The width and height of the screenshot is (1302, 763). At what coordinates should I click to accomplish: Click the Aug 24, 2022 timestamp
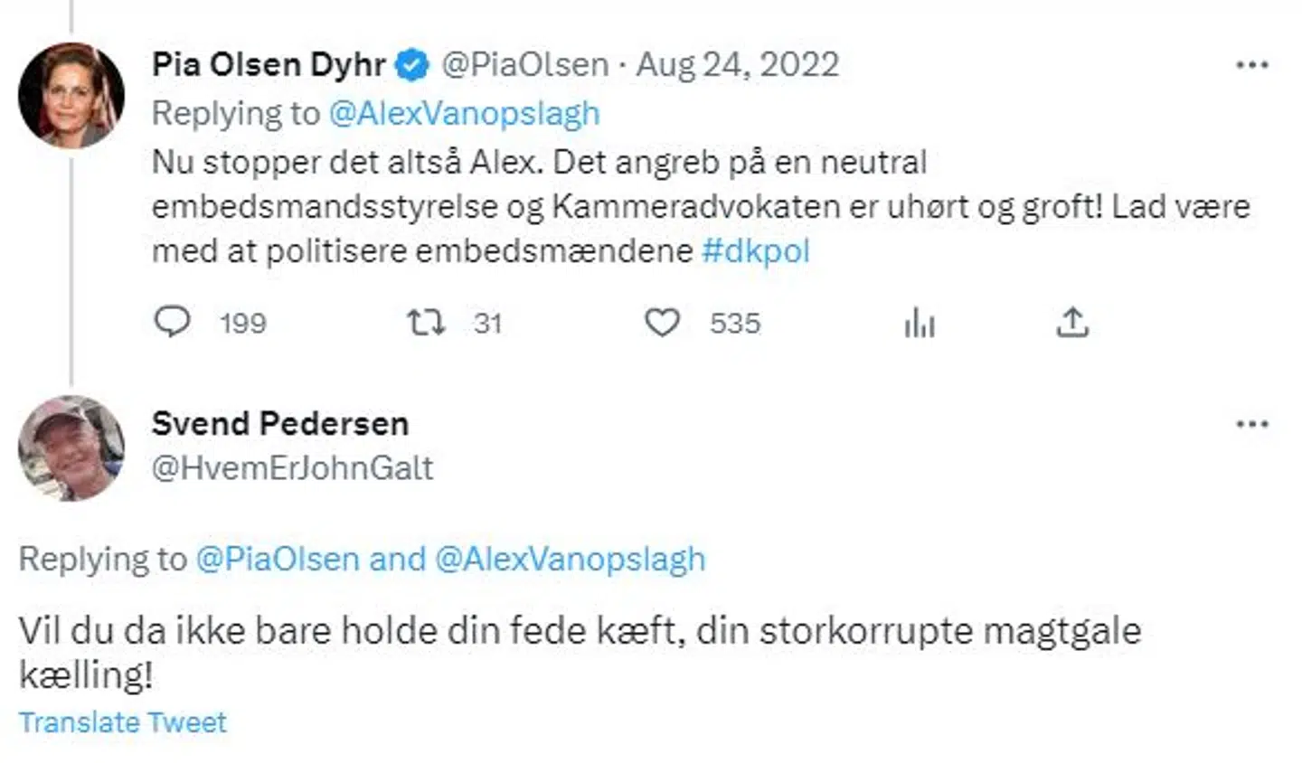pyautogui.click(x=738, y=64)
